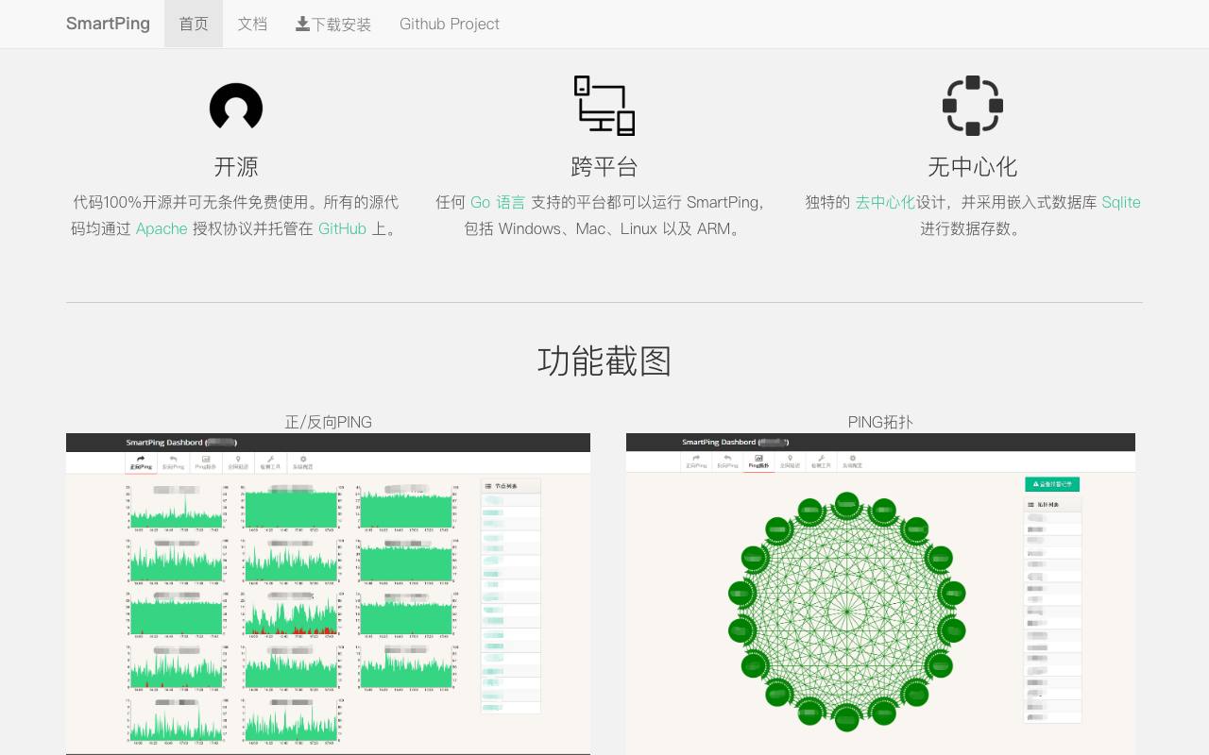Open Github Project from the navbar
Screen dimensions: 1209x755
(450, 24)
